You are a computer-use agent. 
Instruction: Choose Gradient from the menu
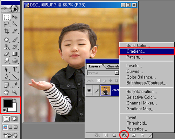[x=147, y=51]
